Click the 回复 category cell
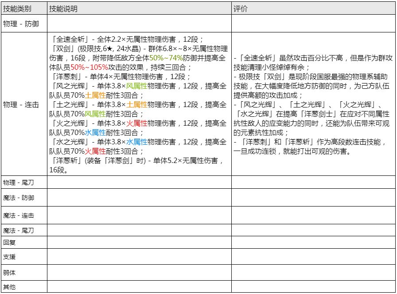This screenshot has width=397, height=294. (x=24, y=242)
